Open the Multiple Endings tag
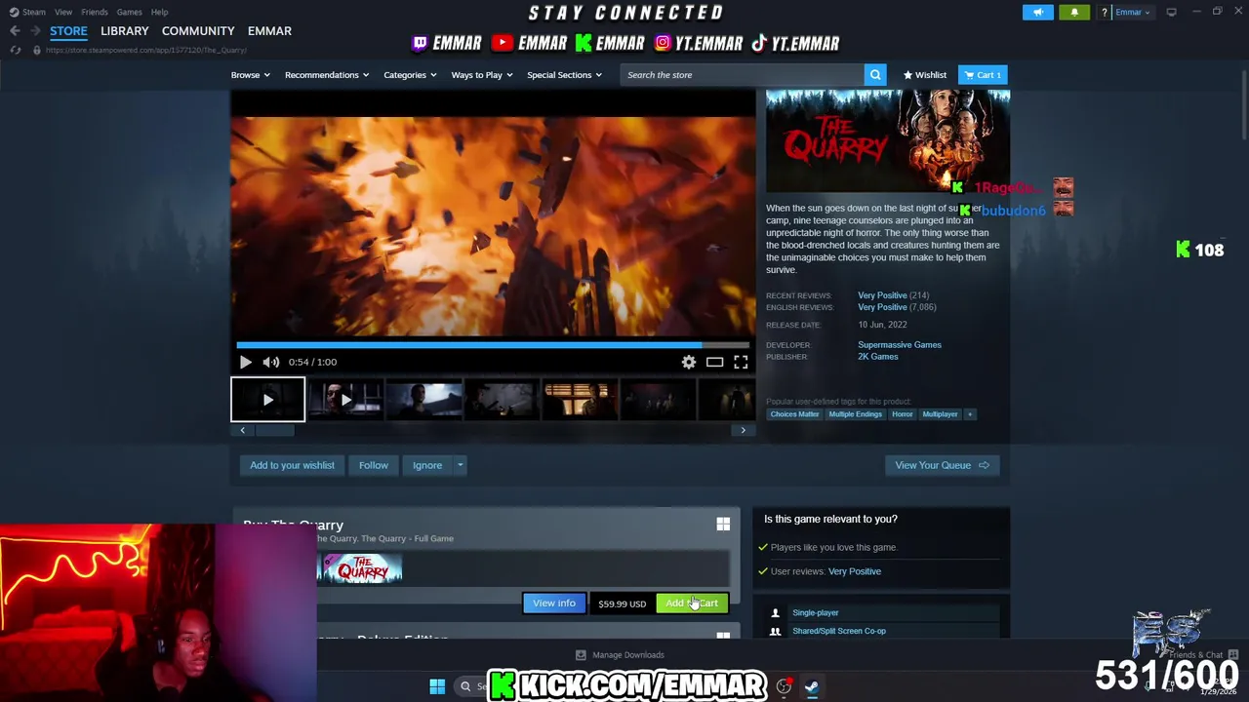 [855, 414]
